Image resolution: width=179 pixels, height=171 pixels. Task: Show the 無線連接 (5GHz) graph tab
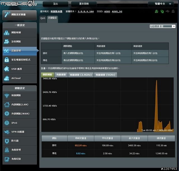coord(105,75)
